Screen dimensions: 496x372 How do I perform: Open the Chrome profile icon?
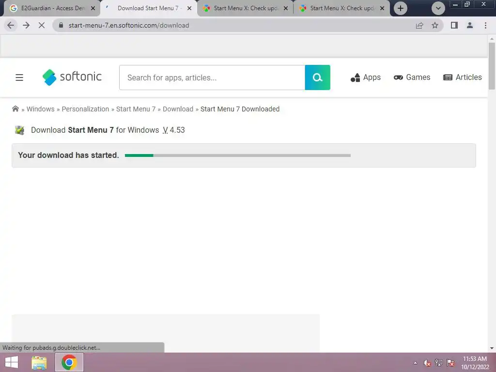pyautogui.click(x=470, y=25)
